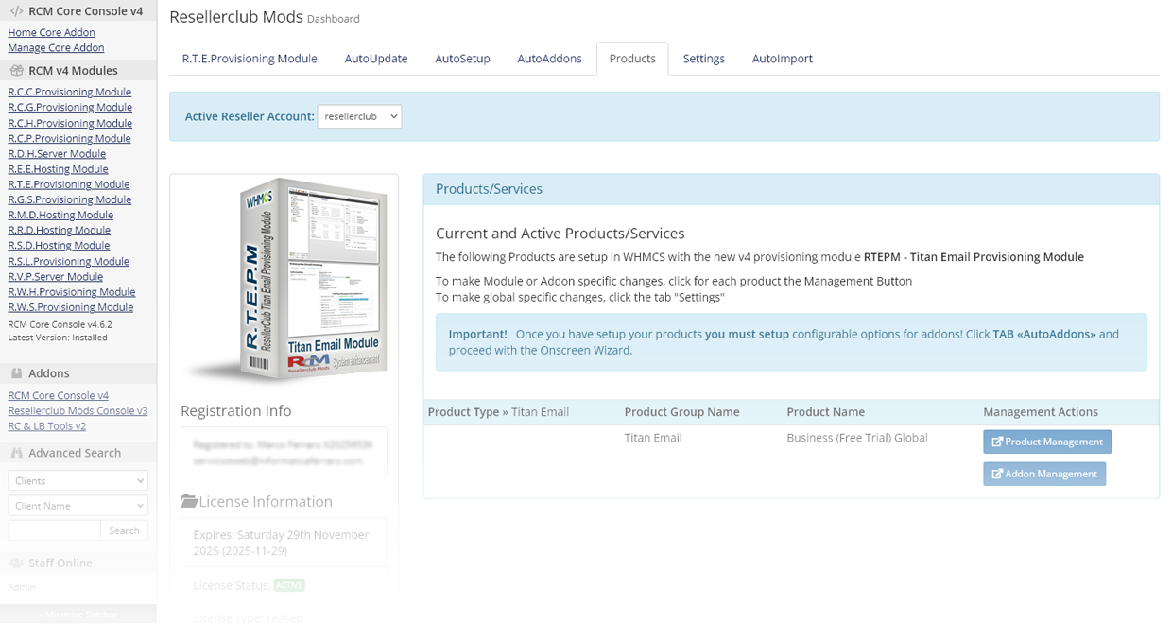Click the 'Titan Email' product group cell
Image resolution: width=1172 pixels, height=641 pixels.
pyautogui.click(x=653, y=438)
